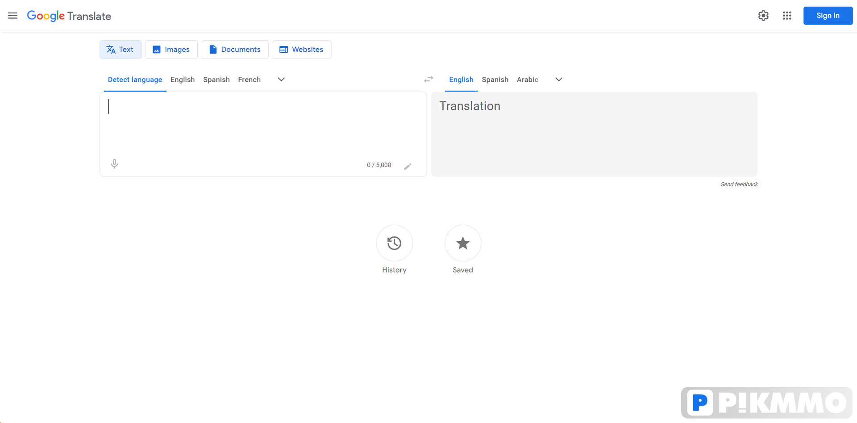Open the hamburger main menu

(12, 16)
